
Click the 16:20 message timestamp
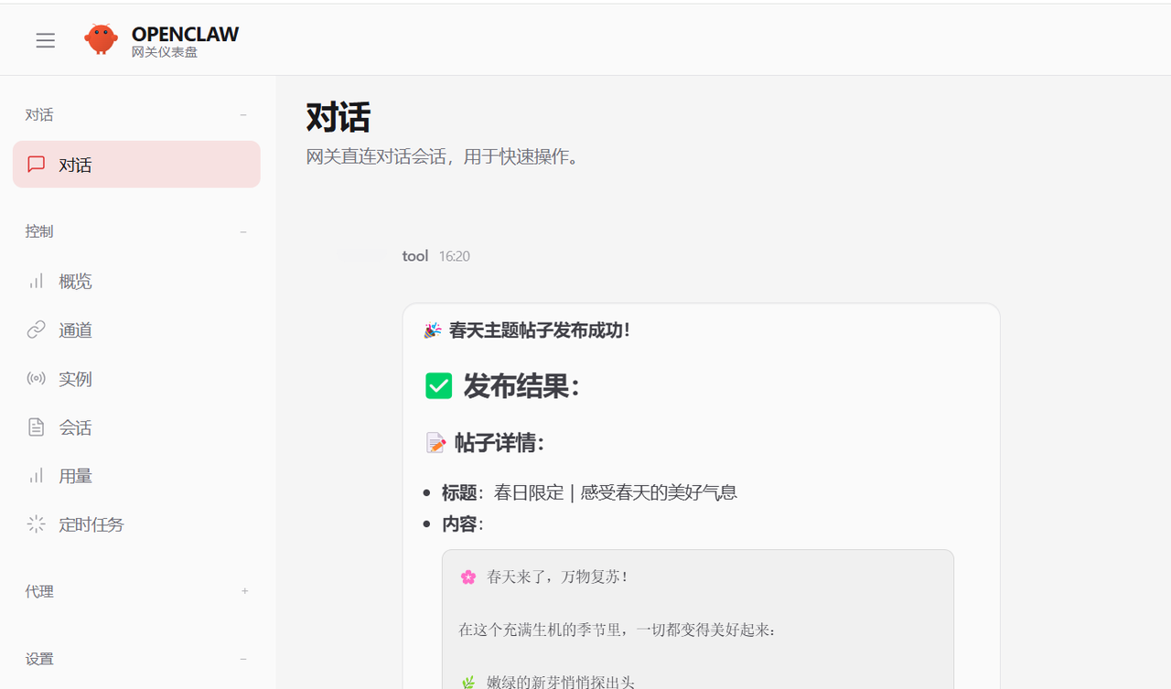455,256
